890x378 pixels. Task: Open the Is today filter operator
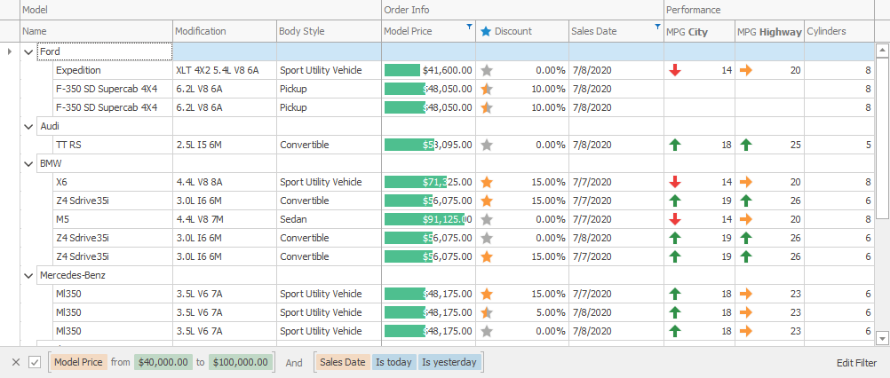[x=393, y=363]
